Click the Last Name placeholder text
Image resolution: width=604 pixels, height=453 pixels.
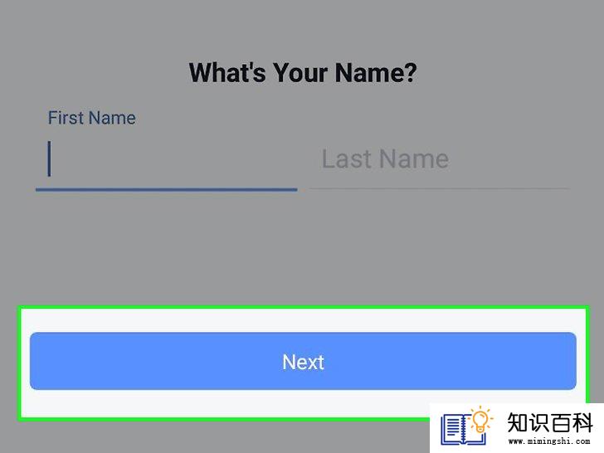click(385, 158)
